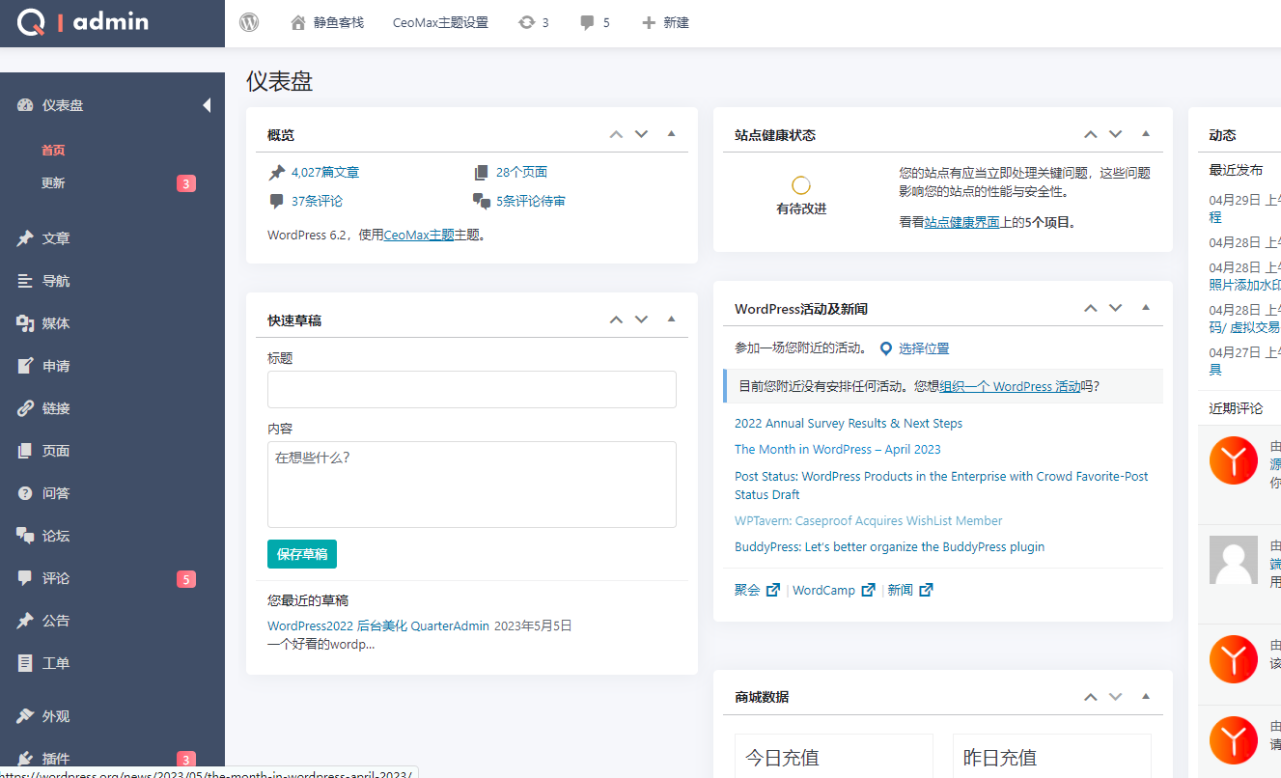Image resolution: width=1281 pixels, height=778 pixels.
Task: Click the WordPress logo in admin bar
Action: click(x=249, y=22)
